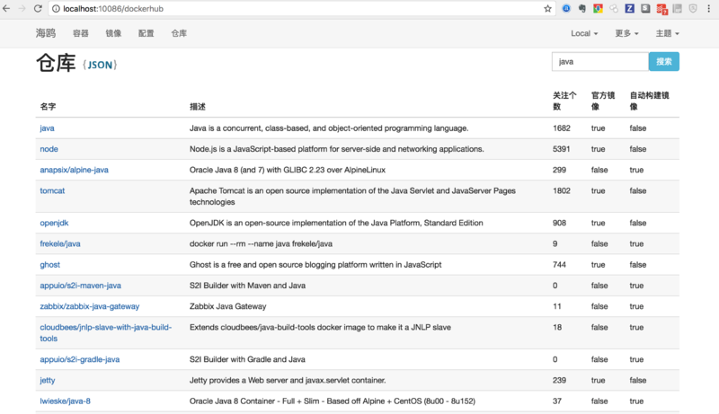Image resolution: width=719 pixels, height=414 pixels.
Task: Click the anapsix/alpine-java repository link
Action: pyautogui.click(x=74, y=170)
